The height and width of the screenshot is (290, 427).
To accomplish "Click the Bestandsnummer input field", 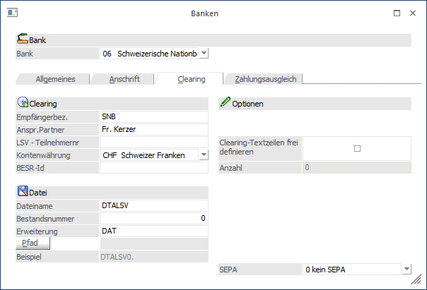I will point(153,219).
